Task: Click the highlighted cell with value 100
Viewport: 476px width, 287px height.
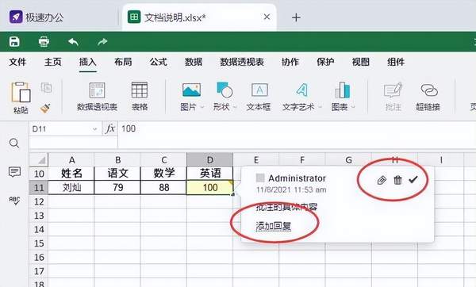Action: [x=210, y=187]
